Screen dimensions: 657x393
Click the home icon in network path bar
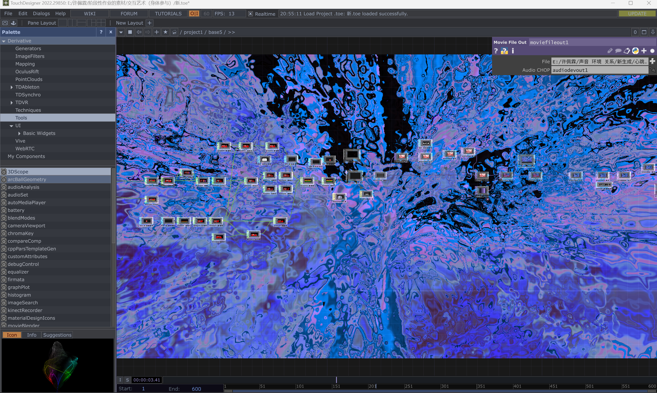[x=174, y=32]
